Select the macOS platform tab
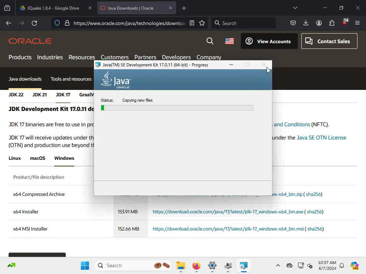366x274 pixels. 38,158
